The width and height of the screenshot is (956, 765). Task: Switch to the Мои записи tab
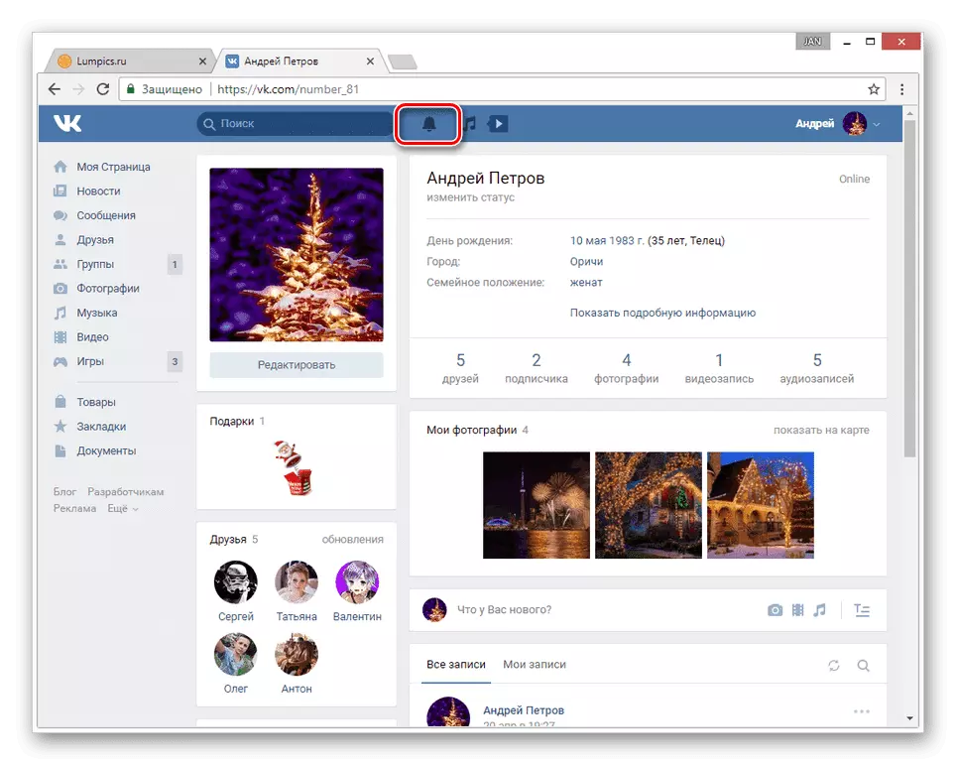tap(534, 664)
